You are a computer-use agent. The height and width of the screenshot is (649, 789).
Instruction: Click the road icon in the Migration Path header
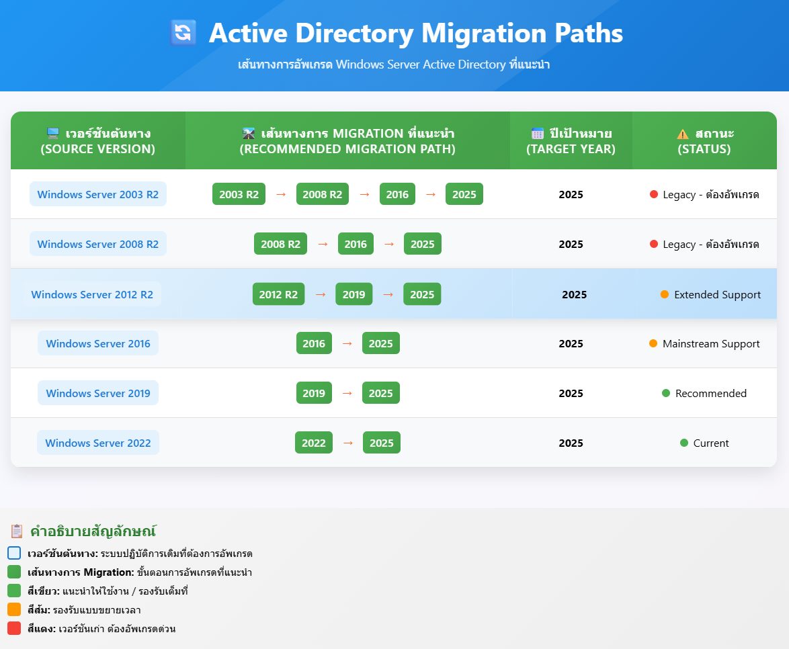249,133
